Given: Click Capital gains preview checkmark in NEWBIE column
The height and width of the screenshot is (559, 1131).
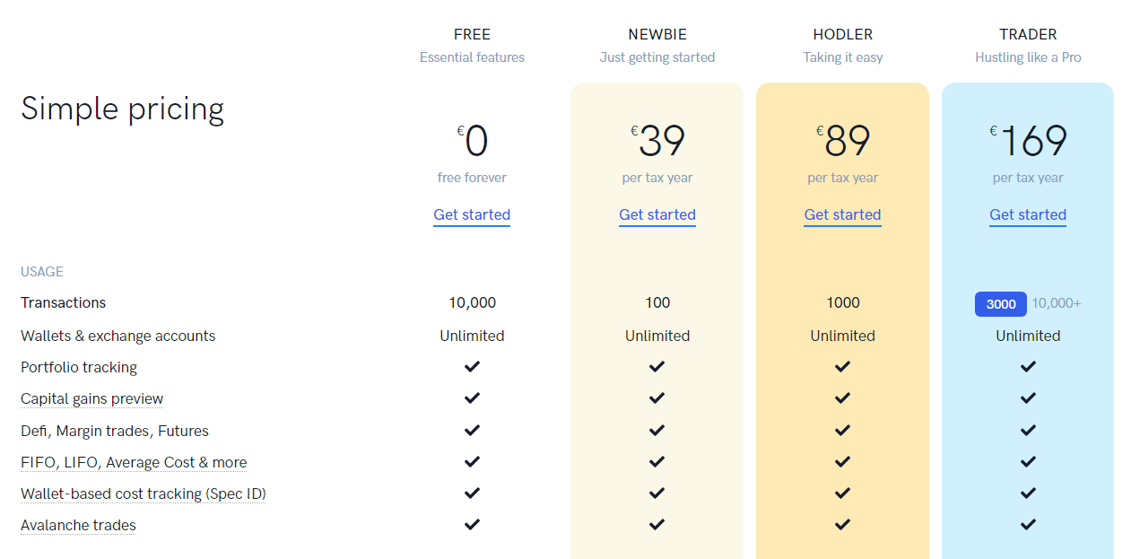Looking at the screenshot, I should [x=657, y=397].
